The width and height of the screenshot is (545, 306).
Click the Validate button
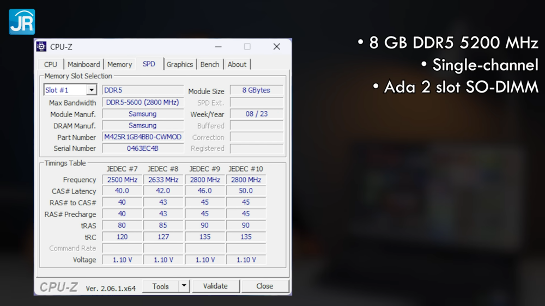tap(215, 286)
